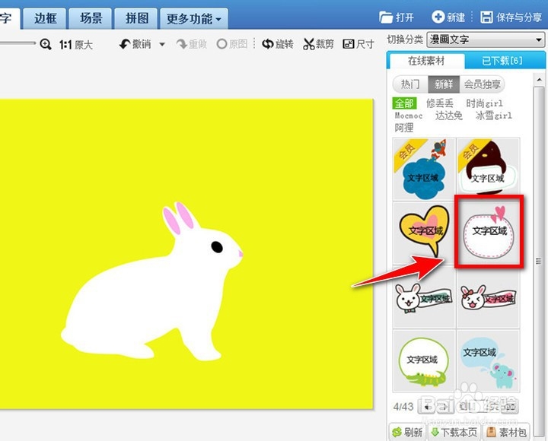Pick the pink-hearts dotted oval text bubble
Image resolution: width=548 pixels, height=441 pixels.
[489, 231]
